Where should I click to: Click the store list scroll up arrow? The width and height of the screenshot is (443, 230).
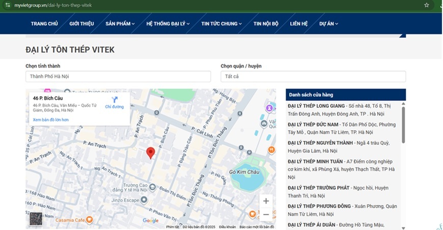pos(403,104)
